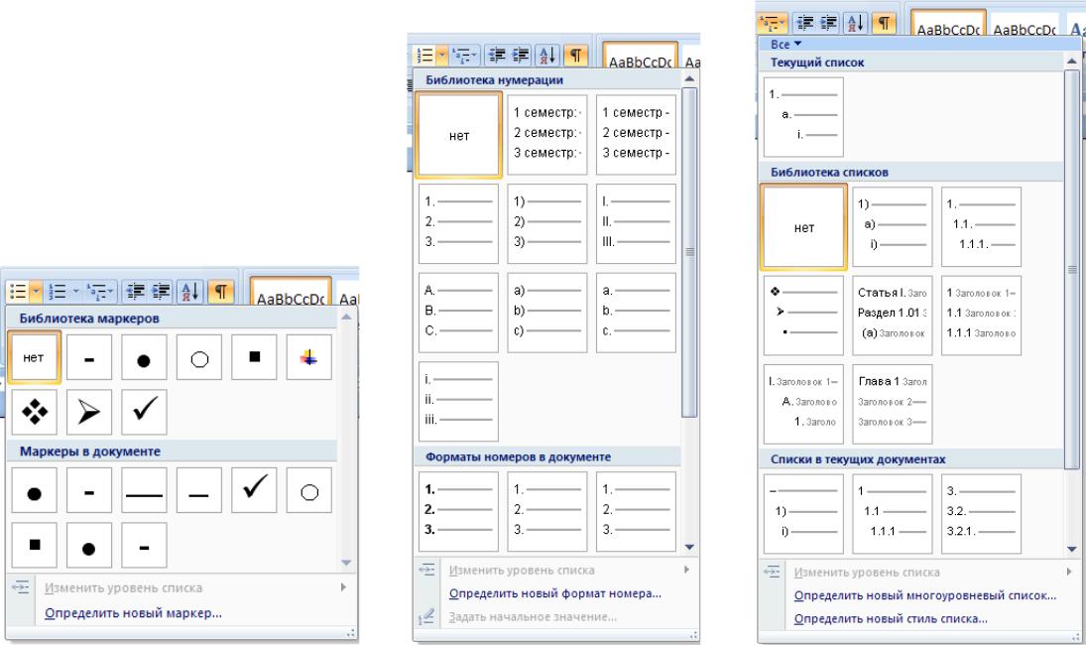Choose the Roman 'I. II. III.' numbering format
The width and height of the screenshot is (1086, 645).
636,223
